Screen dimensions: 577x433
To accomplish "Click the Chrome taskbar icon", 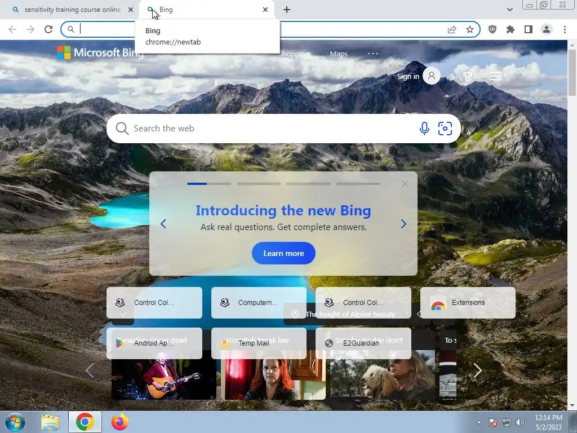I will (85, 422).
